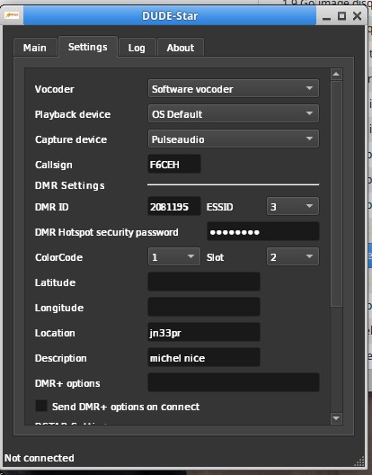The height and width of the screenshot is (475, 372).
Task: Expand the ESSID dropdown
Action: pyautogui.click(x=293, y=206)
